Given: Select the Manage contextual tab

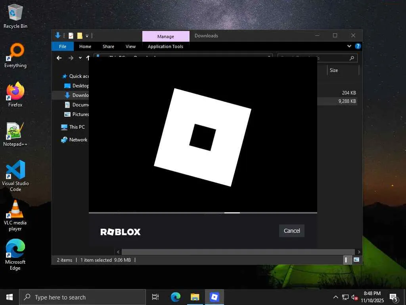Looking at the screenshot, I should 166,36.
